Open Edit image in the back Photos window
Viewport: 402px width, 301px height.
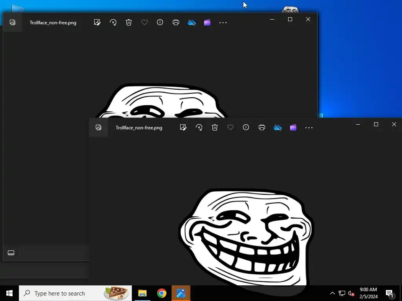coord(97,22)
